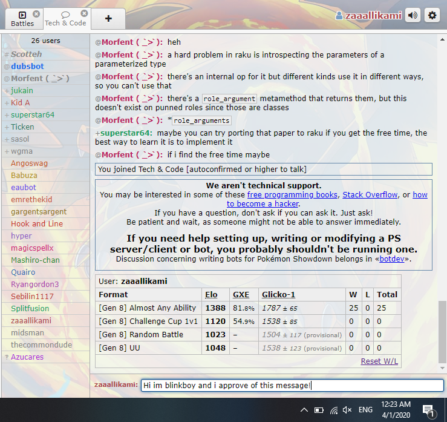Click the chat scrollbar thumb
447x422 pixels.
coord(442,332)
